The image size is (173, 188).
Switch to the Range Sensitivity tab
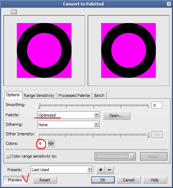[39, 95]
